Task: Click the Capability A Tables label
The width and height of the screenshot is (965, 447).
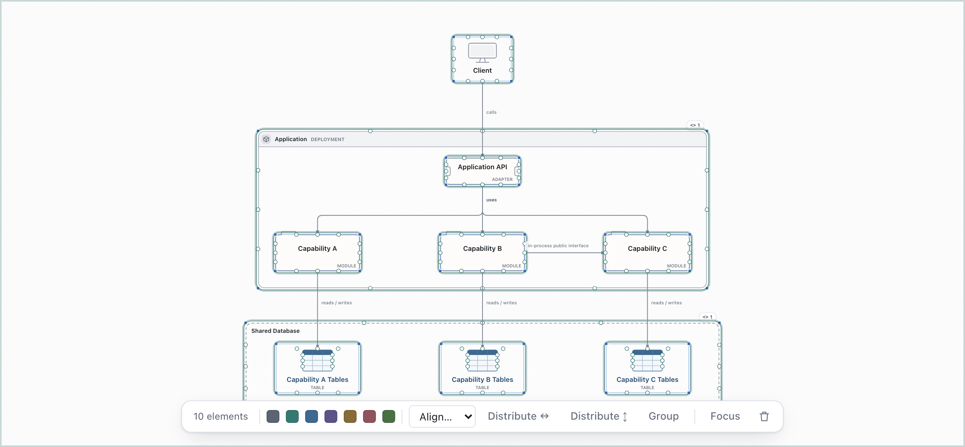Action: coord(318,379)
